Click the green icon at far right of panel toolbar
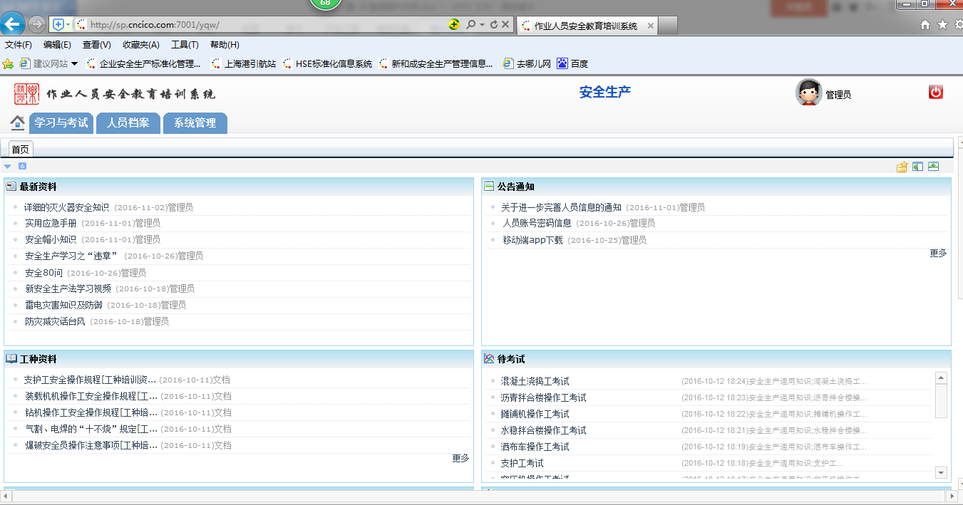 pos(933,167)
